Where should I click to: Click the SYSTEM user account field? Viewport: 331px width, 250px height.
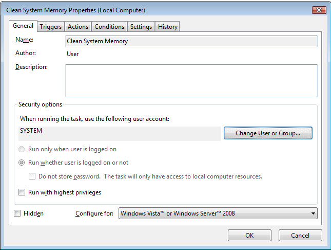(119, 133)
